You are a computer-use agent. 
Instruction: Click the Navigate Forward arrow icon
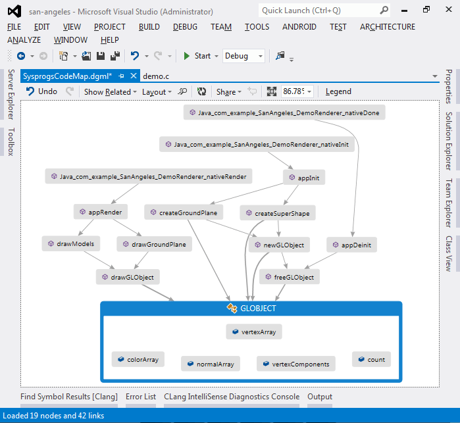43,56
